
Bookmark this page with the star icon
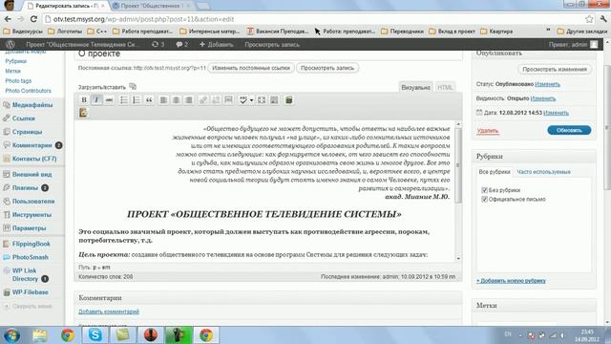pyautogui.click(x=589, y=19)
